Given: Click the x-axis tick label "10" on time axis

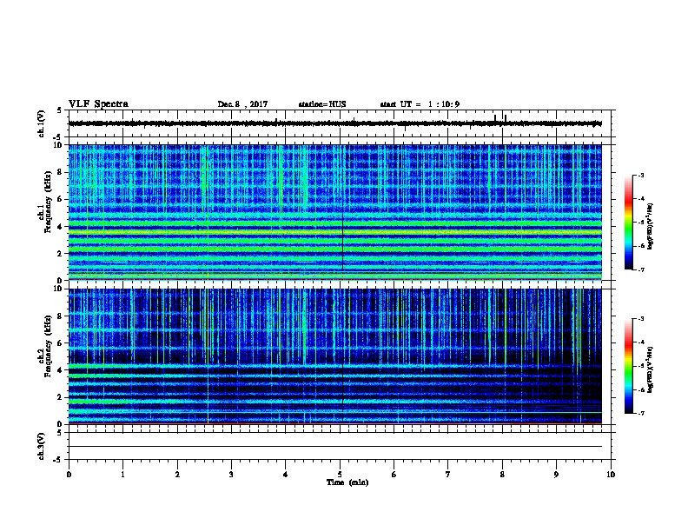Looking at the screenshot, I should (x=611, y=475).
